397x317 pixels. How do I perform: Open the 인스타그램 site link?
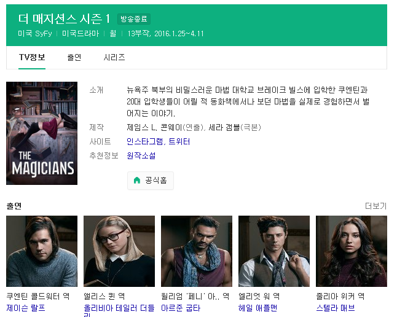point(144,141)
